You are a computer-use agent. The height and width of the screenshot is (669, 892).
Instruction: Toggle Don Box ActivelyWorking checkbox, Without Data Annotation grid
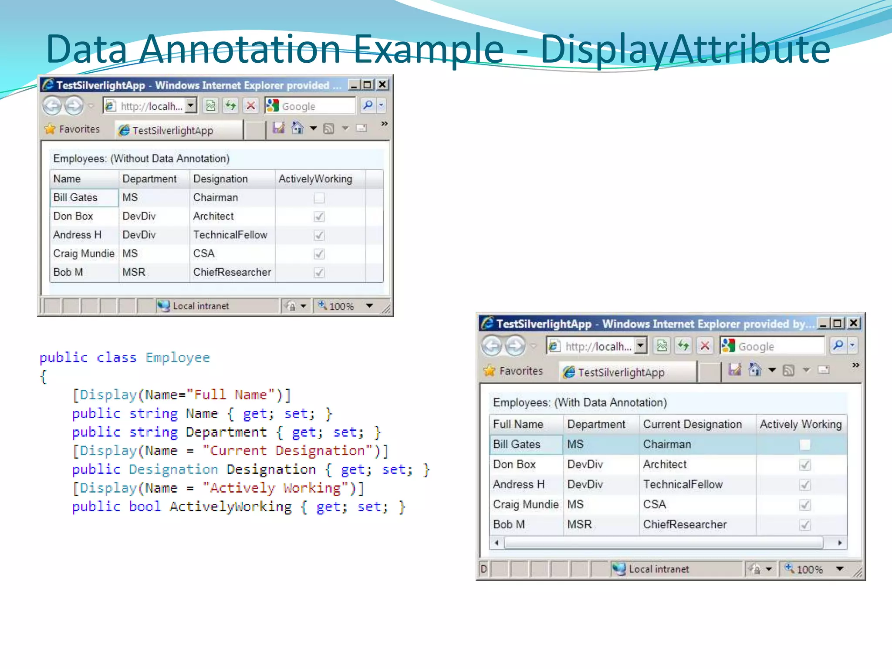pos(319,216)
